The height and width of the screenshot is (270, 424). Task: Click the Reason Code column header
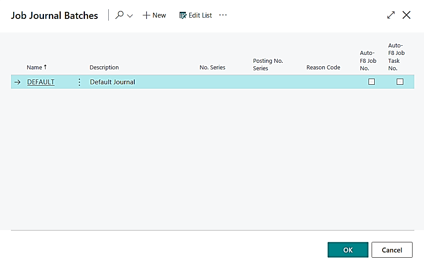click(323, 67)
